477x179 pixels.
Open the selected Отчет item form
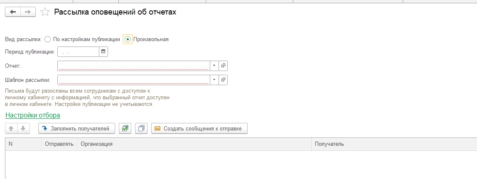[x=223, y=66]
